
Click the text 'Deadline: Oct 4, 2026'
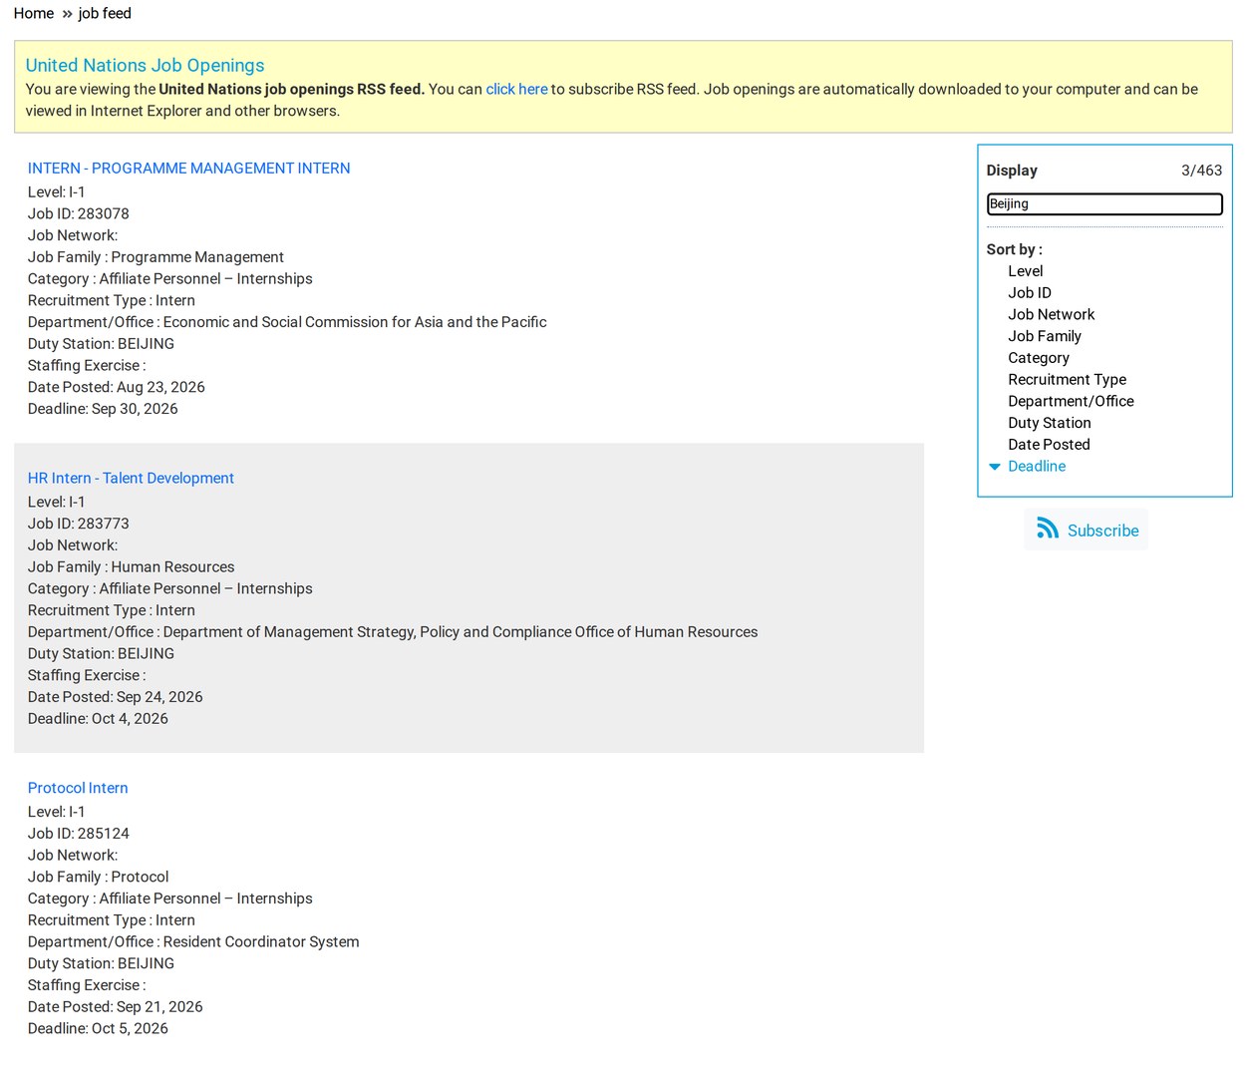pos(98,719)
